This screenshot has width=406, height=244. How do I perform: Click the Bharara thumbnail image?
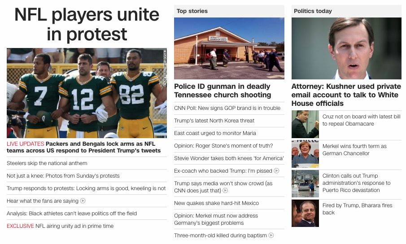tap(305, 213)
